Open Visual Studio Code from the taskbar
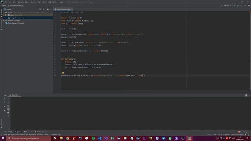This screenshot has width=251, height=141. (x=100, y=138)
